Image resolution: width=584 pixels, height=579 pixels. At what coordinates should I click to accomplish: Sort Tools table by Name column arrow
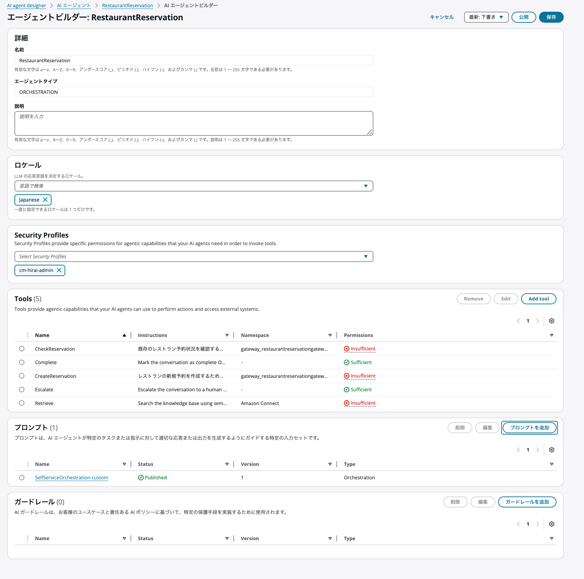click(124, 335)
